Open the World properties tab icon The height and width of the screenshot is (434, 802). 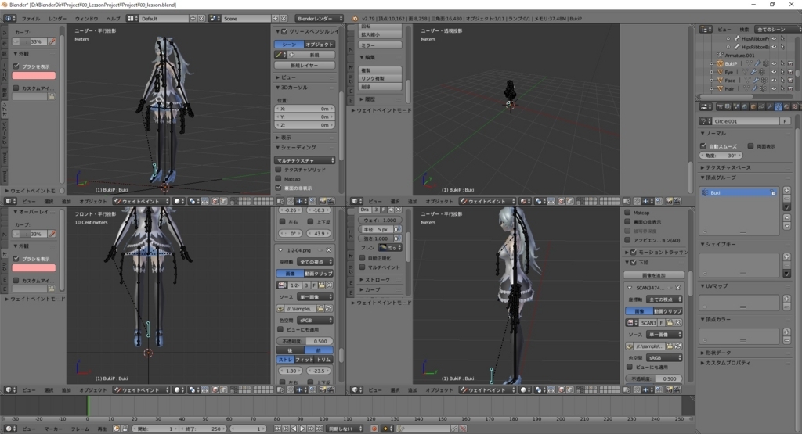point(745,106)
